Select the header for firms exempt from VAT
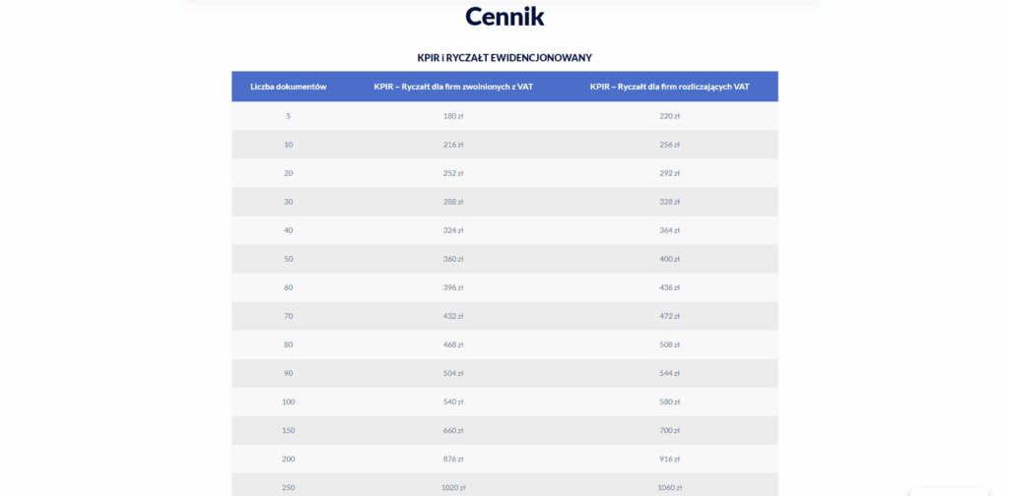This screenshot has height=496, width=1009. [453, 87]
